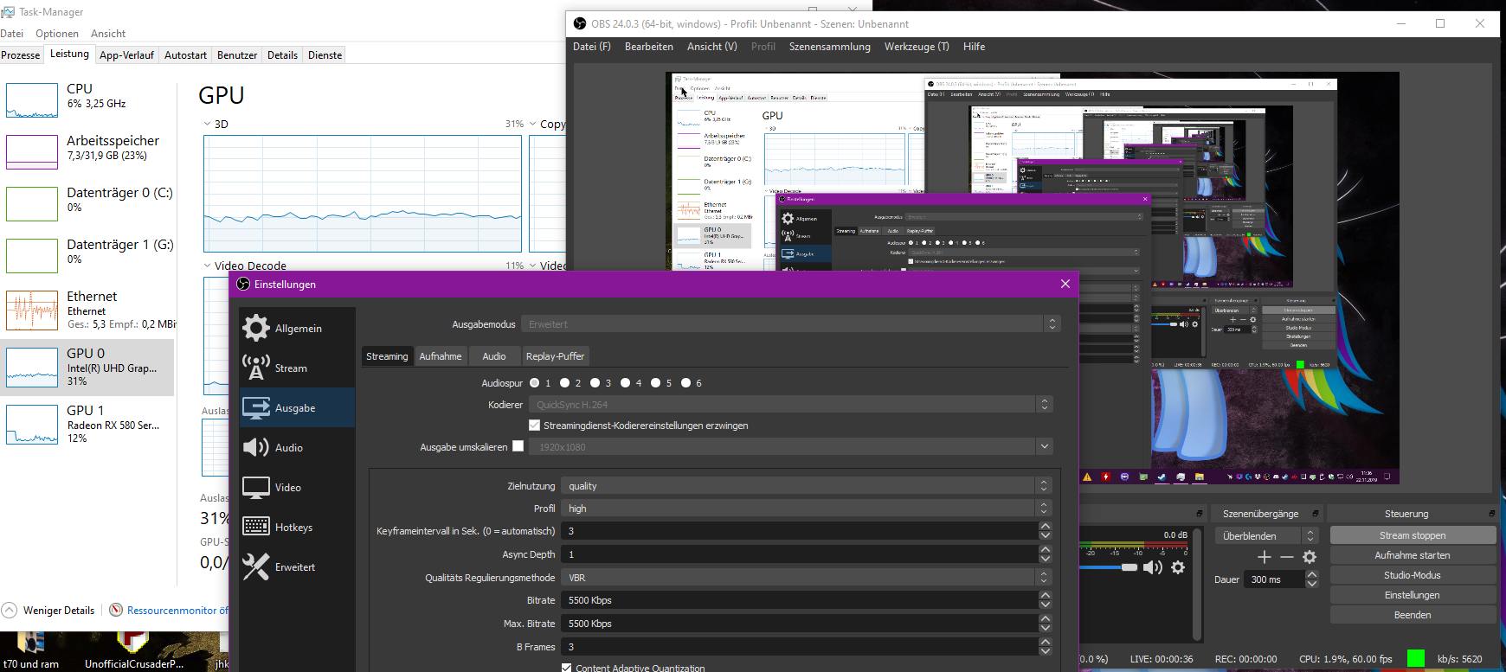Open Qualitäts Regulierungsmethode VBR dropdown

pos(806,578)
